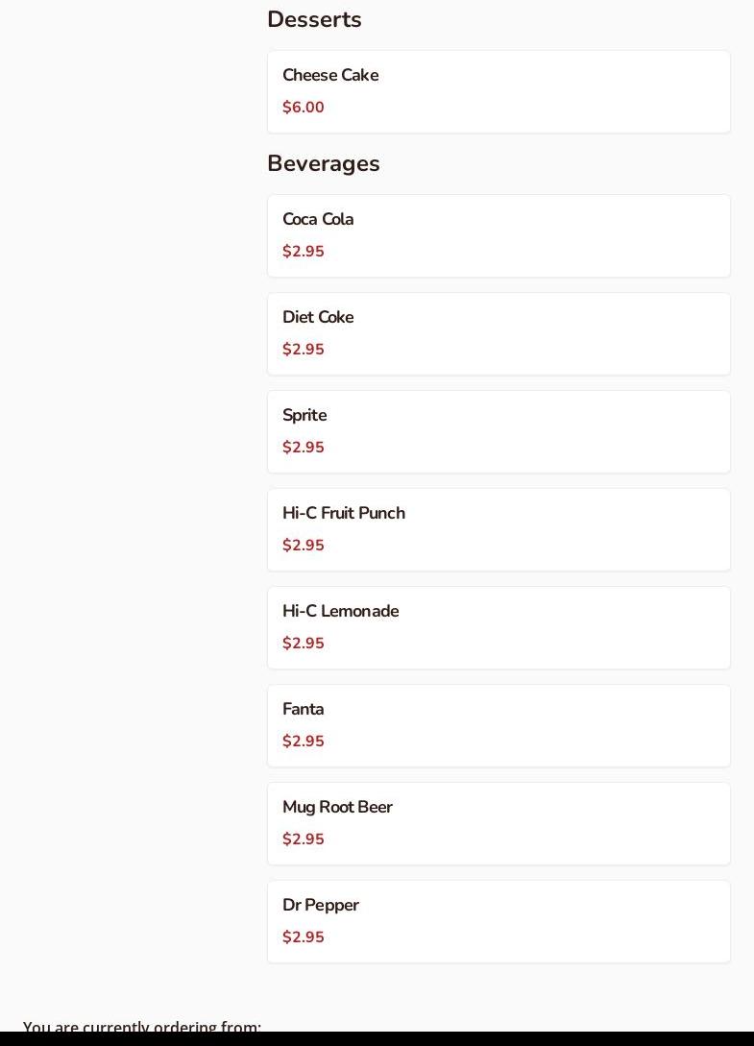This screenshot has height=1046, width=754.
Task: Select the Hi-C Lemonade item name
Action: 340,611
